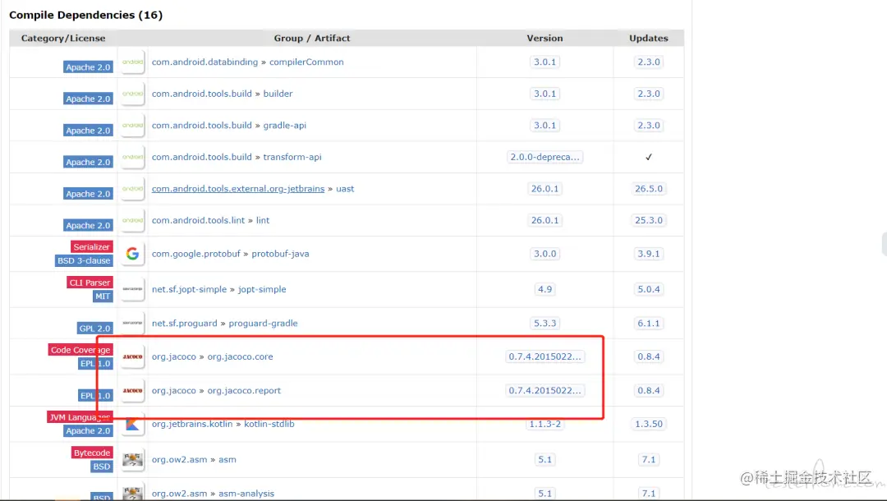Image resolution: width=887 pixels, height=501 pixels.
Task: Click the Android icon in the gradle-api row
Action: coord(132,125)
